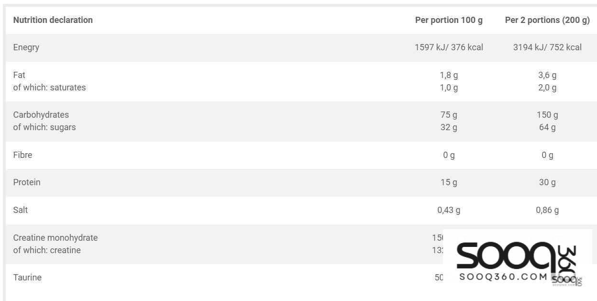Image resolution: width=597 pixels, height=301 pixels.
Task: Select the Carbohydrates row label
Action: pos(41,115)
